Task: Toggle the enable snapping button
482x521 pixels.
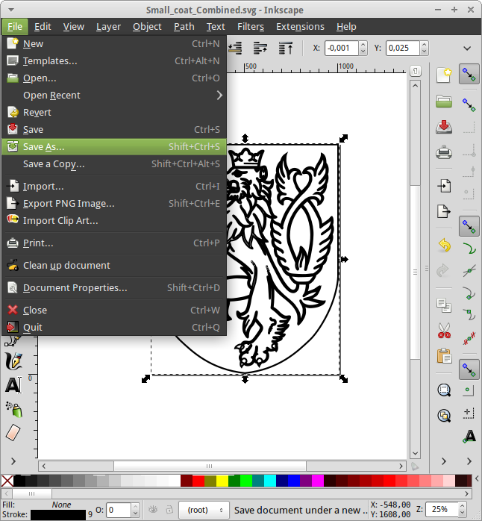Action: [x=469, y=75]
